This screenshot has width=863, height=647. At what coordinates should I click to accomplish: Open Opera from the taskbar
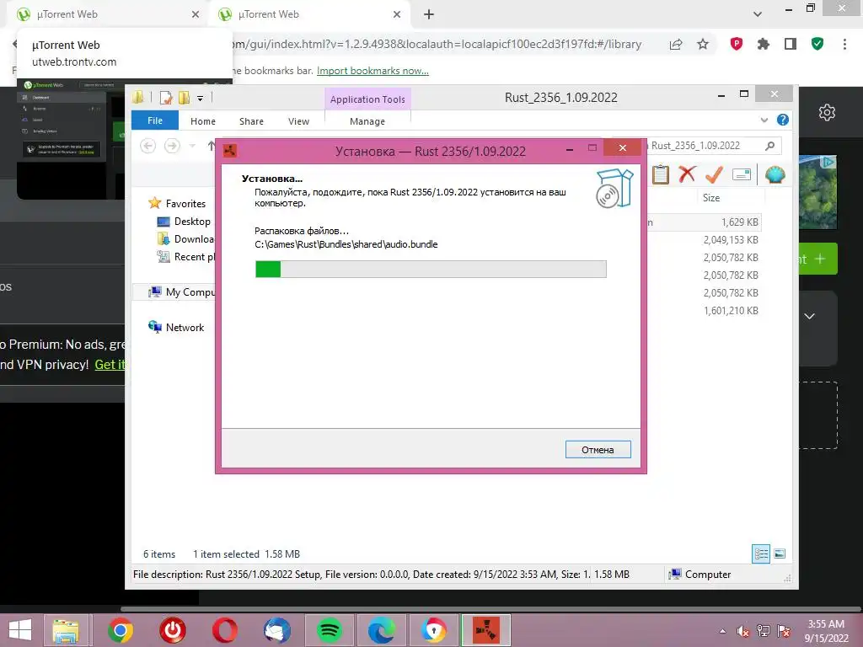224,630
